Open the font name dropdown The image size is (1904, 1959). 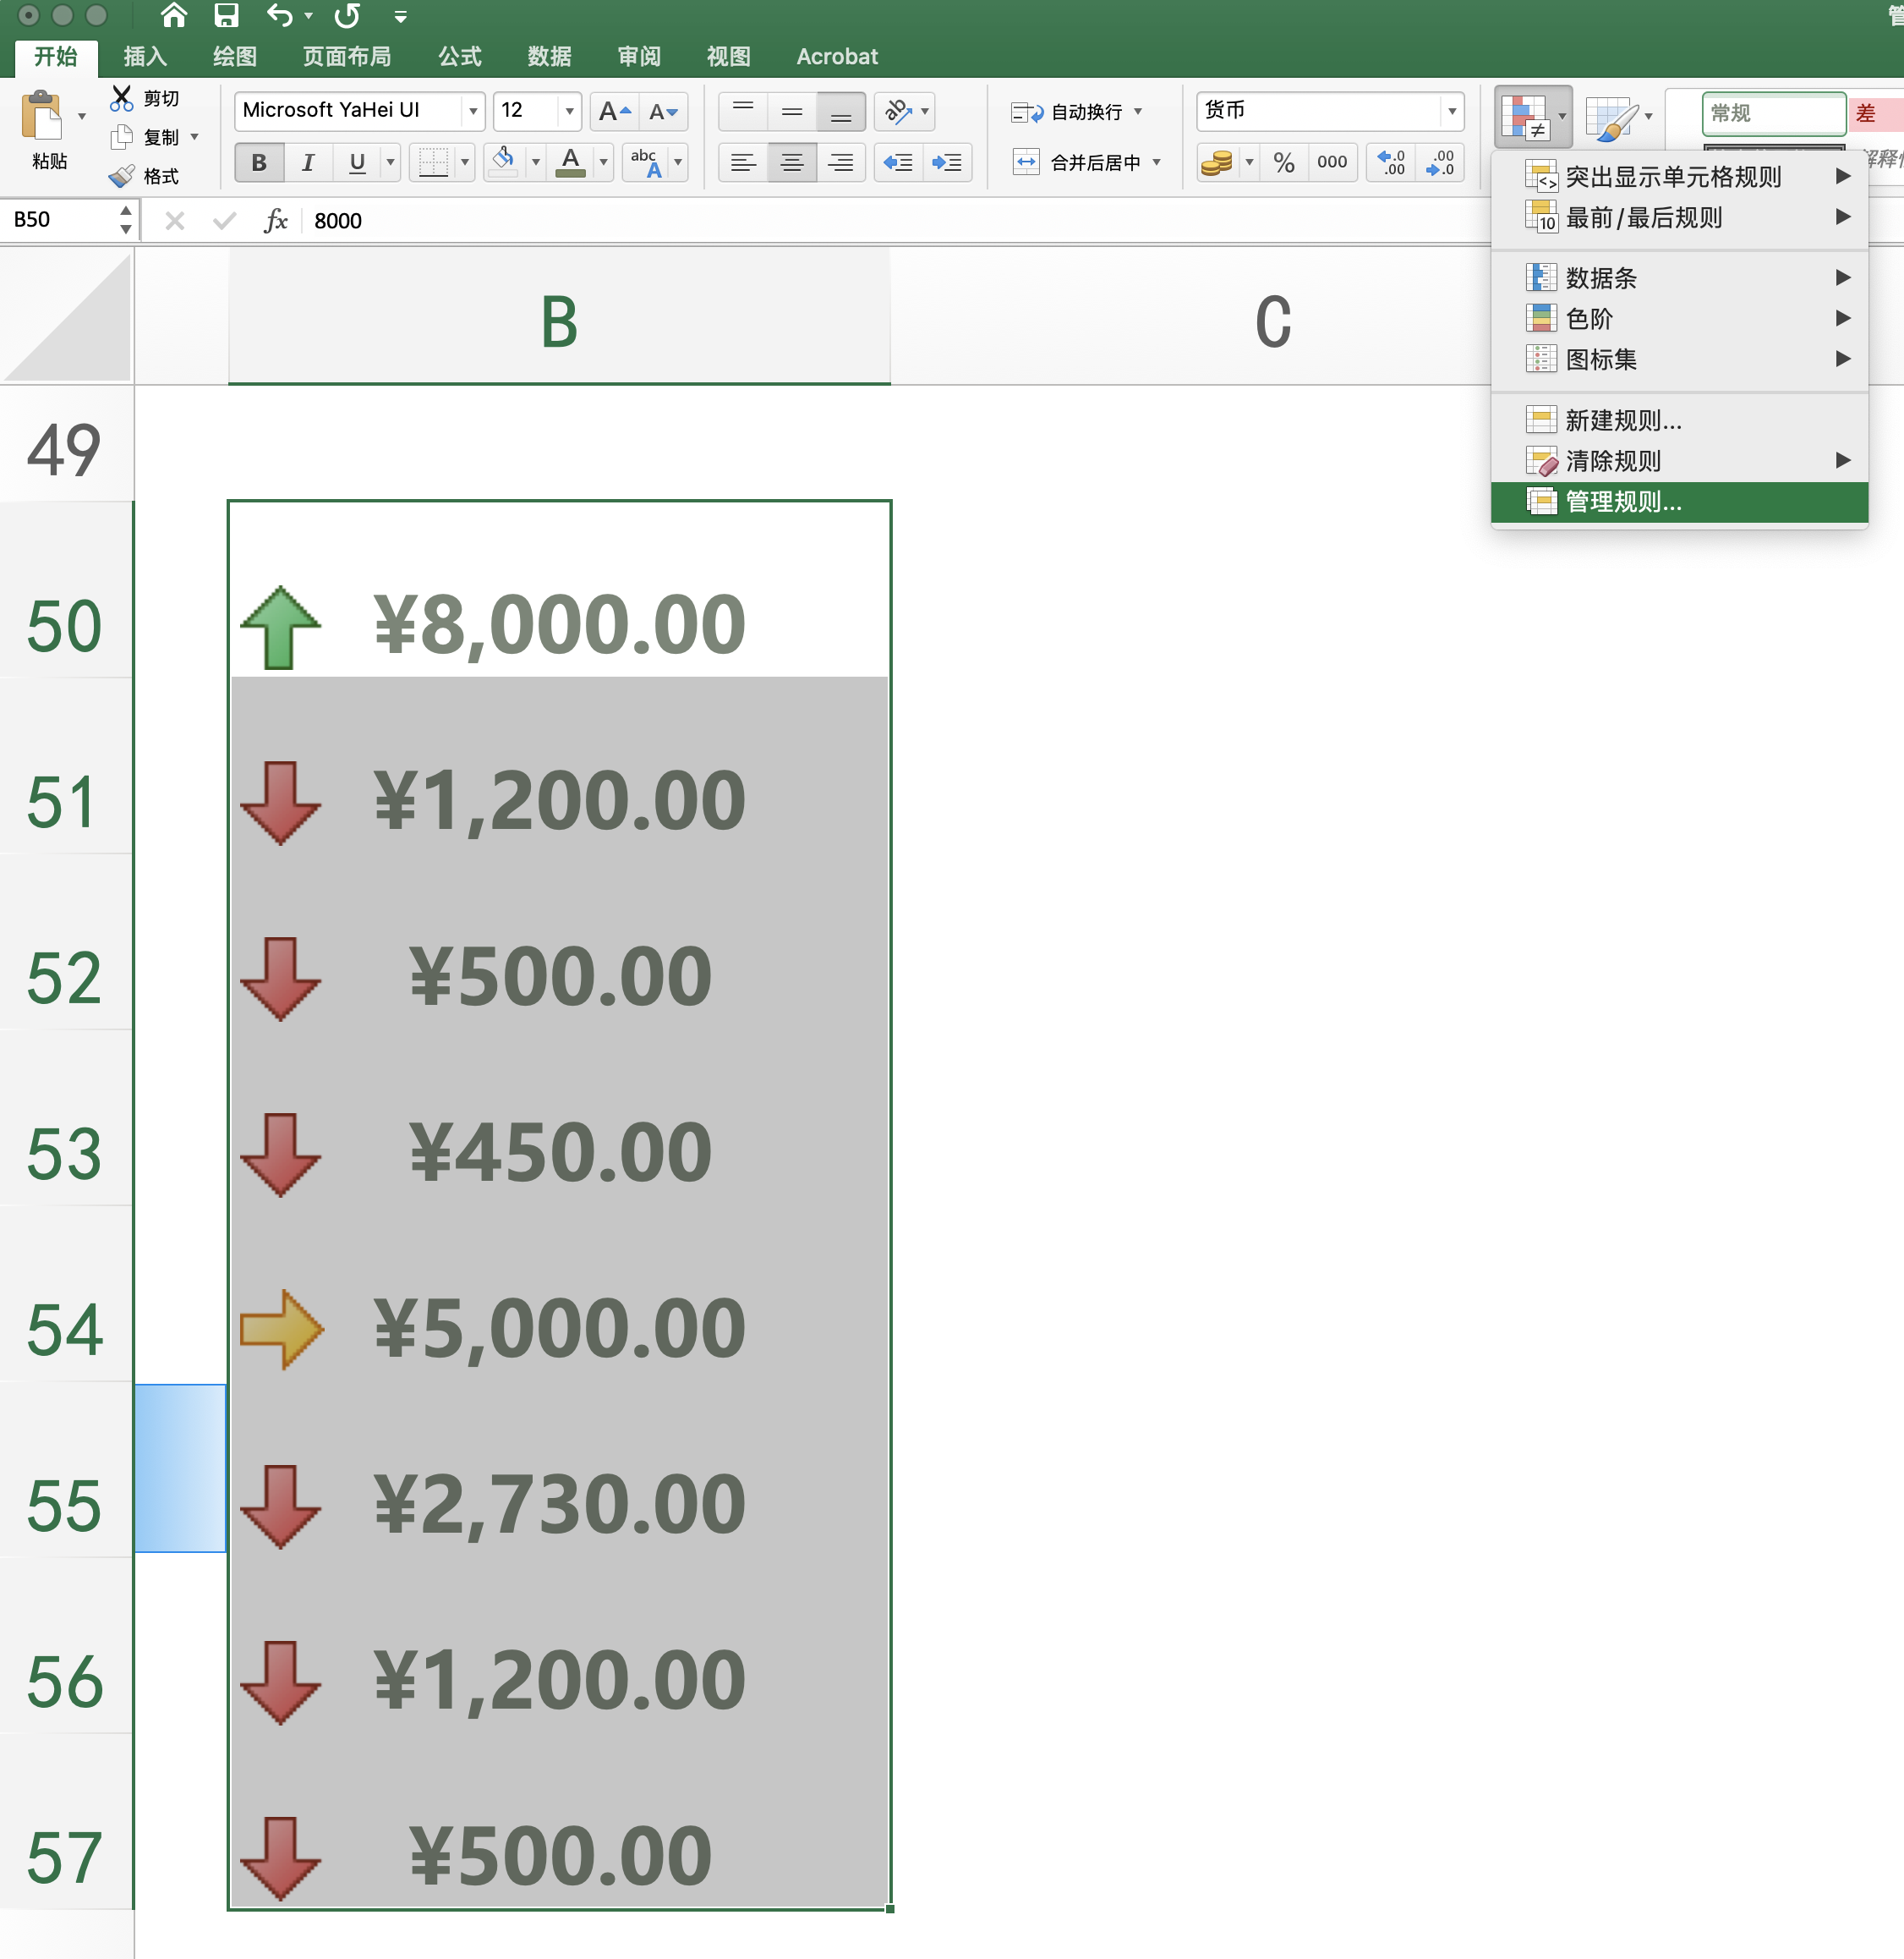pos(472,111)
